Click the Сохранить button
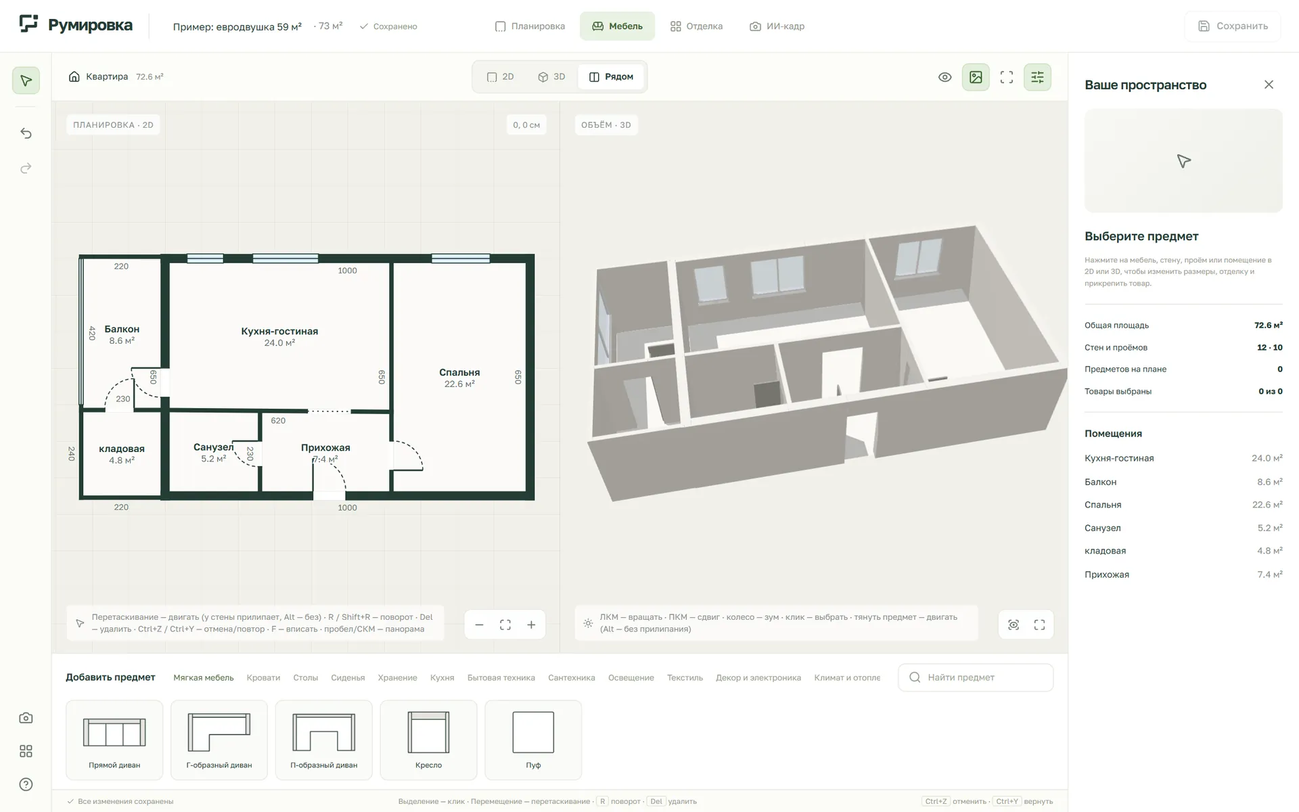 point(1233,26)
